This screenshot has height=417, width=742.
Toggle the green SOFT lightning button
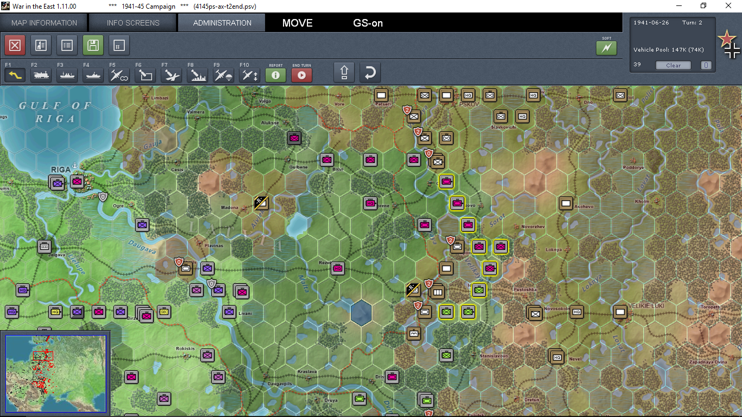(607, 48)
